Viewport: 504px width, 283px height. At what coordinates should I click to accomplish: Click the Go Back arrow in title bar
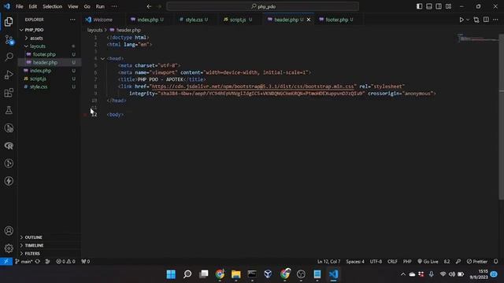(x=149, y=6)
